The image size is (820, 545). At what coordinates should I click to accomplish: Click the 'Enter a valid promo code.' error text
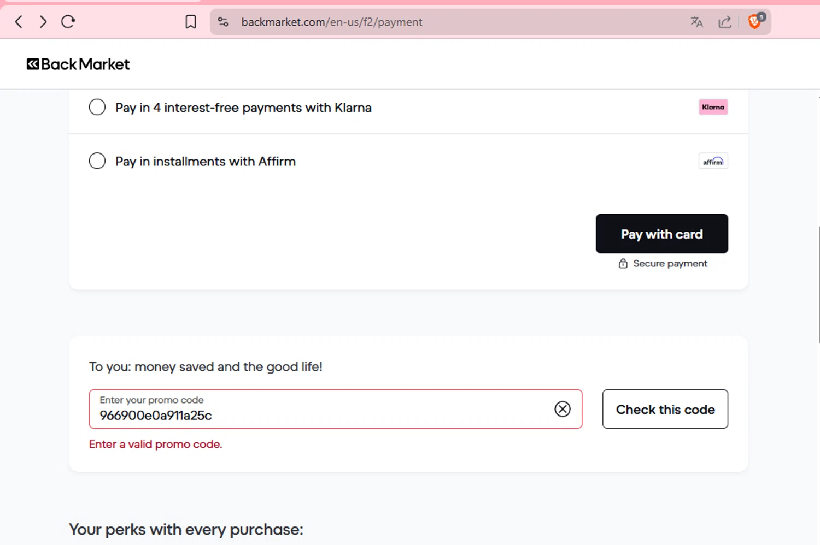pyautogui.click(x=156, y=444)
